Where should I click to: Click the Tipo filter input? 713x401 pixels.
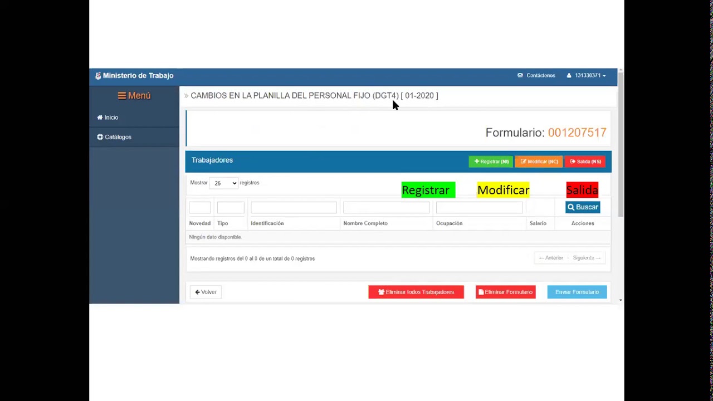tap(231, 208)
